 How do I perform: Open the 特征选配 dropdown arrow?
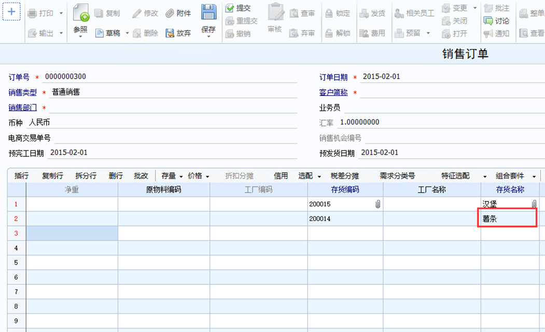(485, 177)
